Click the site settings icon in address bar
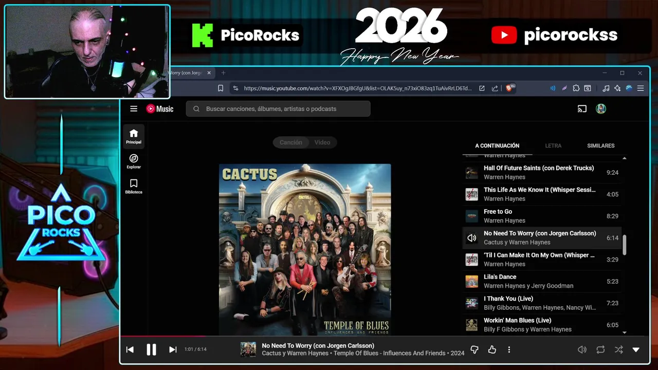 (x=235, y=88)
